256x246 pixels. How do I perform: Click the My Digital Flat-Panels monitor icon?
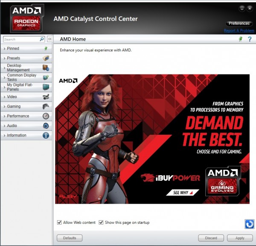(46, 87)
